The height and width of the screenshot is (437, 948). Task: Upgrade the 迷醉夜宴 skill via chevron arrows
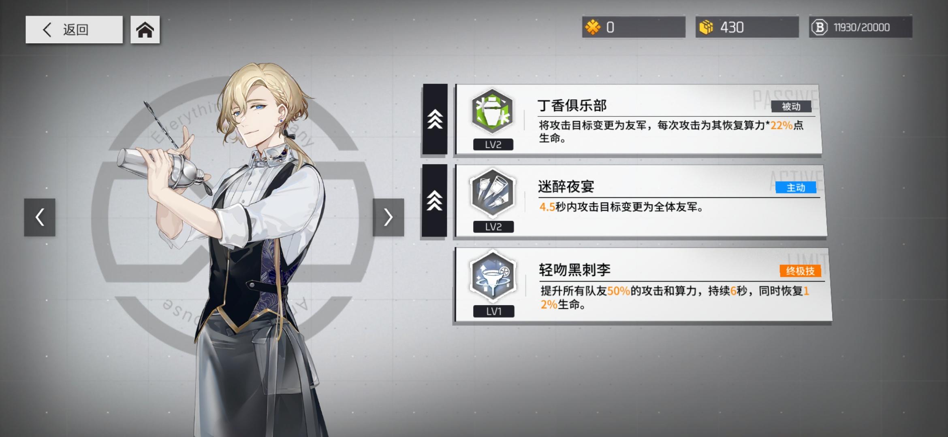tap(434, 200)
